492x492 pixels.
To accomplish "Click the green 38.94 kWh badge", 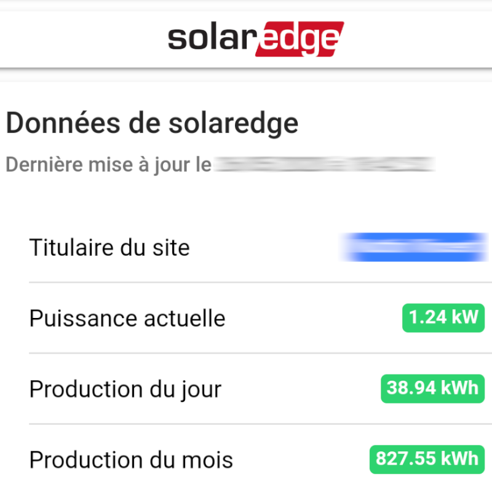I will 433,389.
